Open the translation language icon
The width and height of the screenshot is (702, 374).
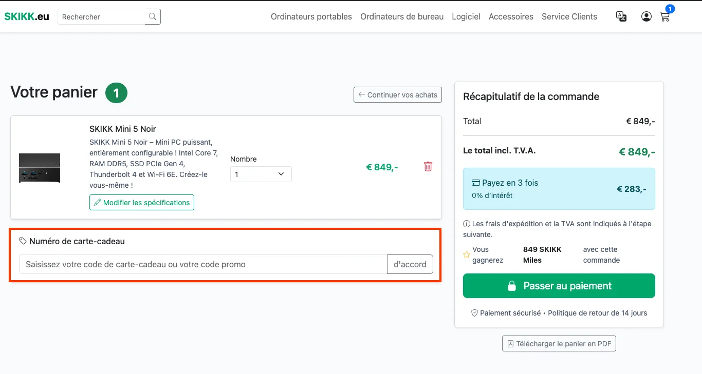click(621, 16)
